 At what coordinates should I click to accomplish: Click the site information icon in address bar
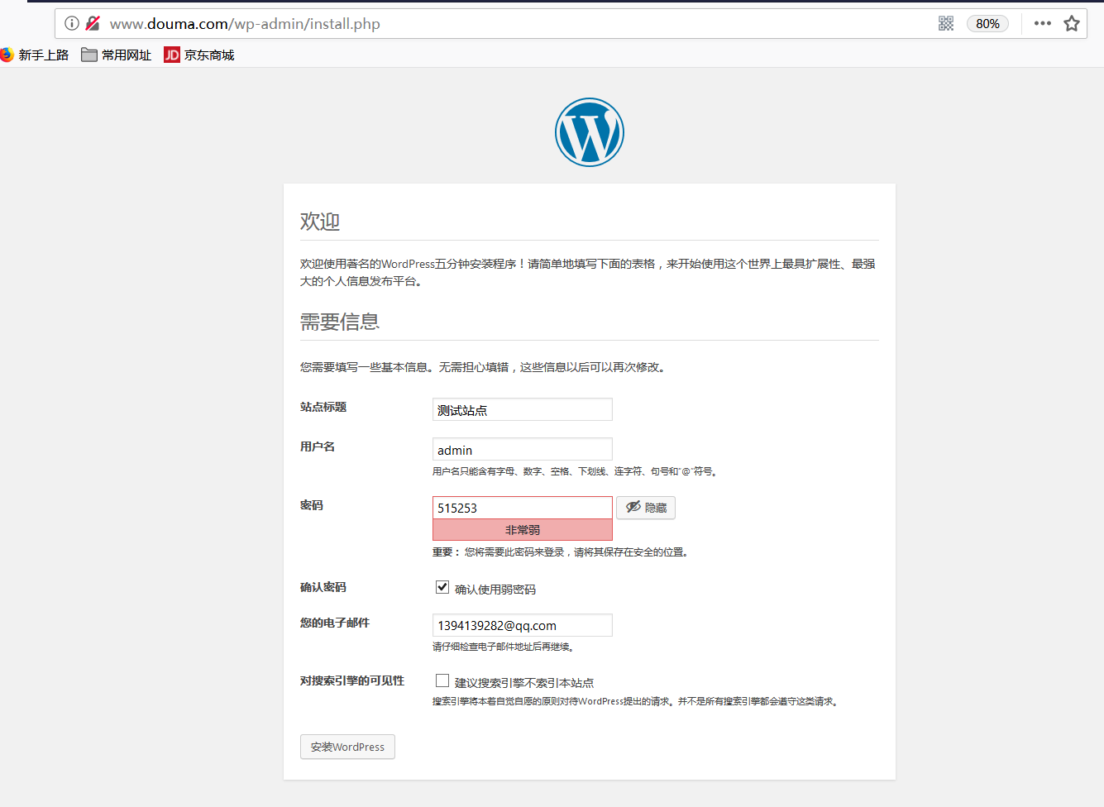(72, 23)
